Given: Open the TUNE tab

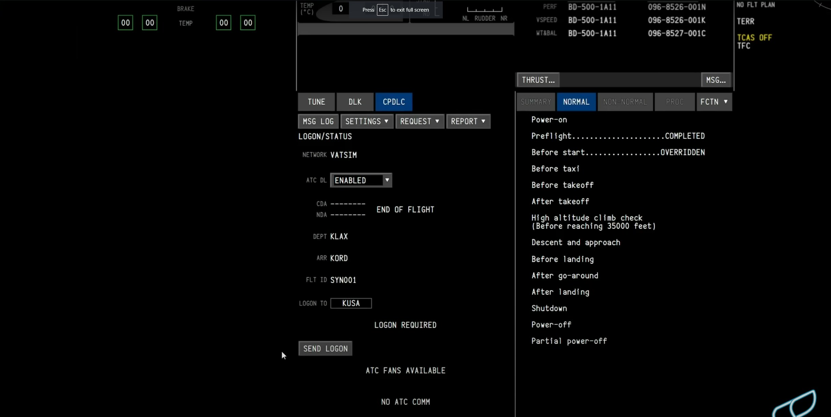Looking at the screenshot, I should pos(316,102).
